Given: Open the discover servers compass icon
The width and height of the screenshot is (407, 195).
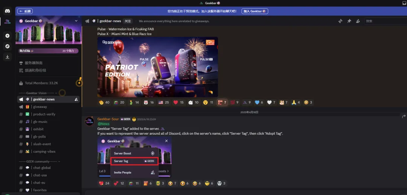Looking at the screenshot, I should pyautogui.click(x=7, y=46).
